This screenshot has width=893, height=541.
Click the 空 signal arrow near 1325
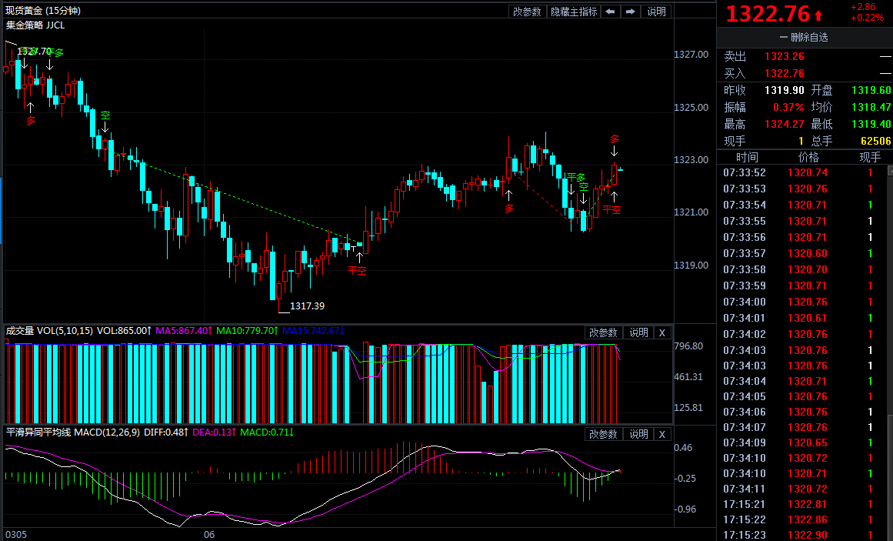point(105,127)
